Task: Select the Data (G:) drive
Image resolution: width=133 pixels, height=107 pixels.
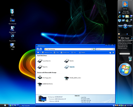Action: click(69, 67)
